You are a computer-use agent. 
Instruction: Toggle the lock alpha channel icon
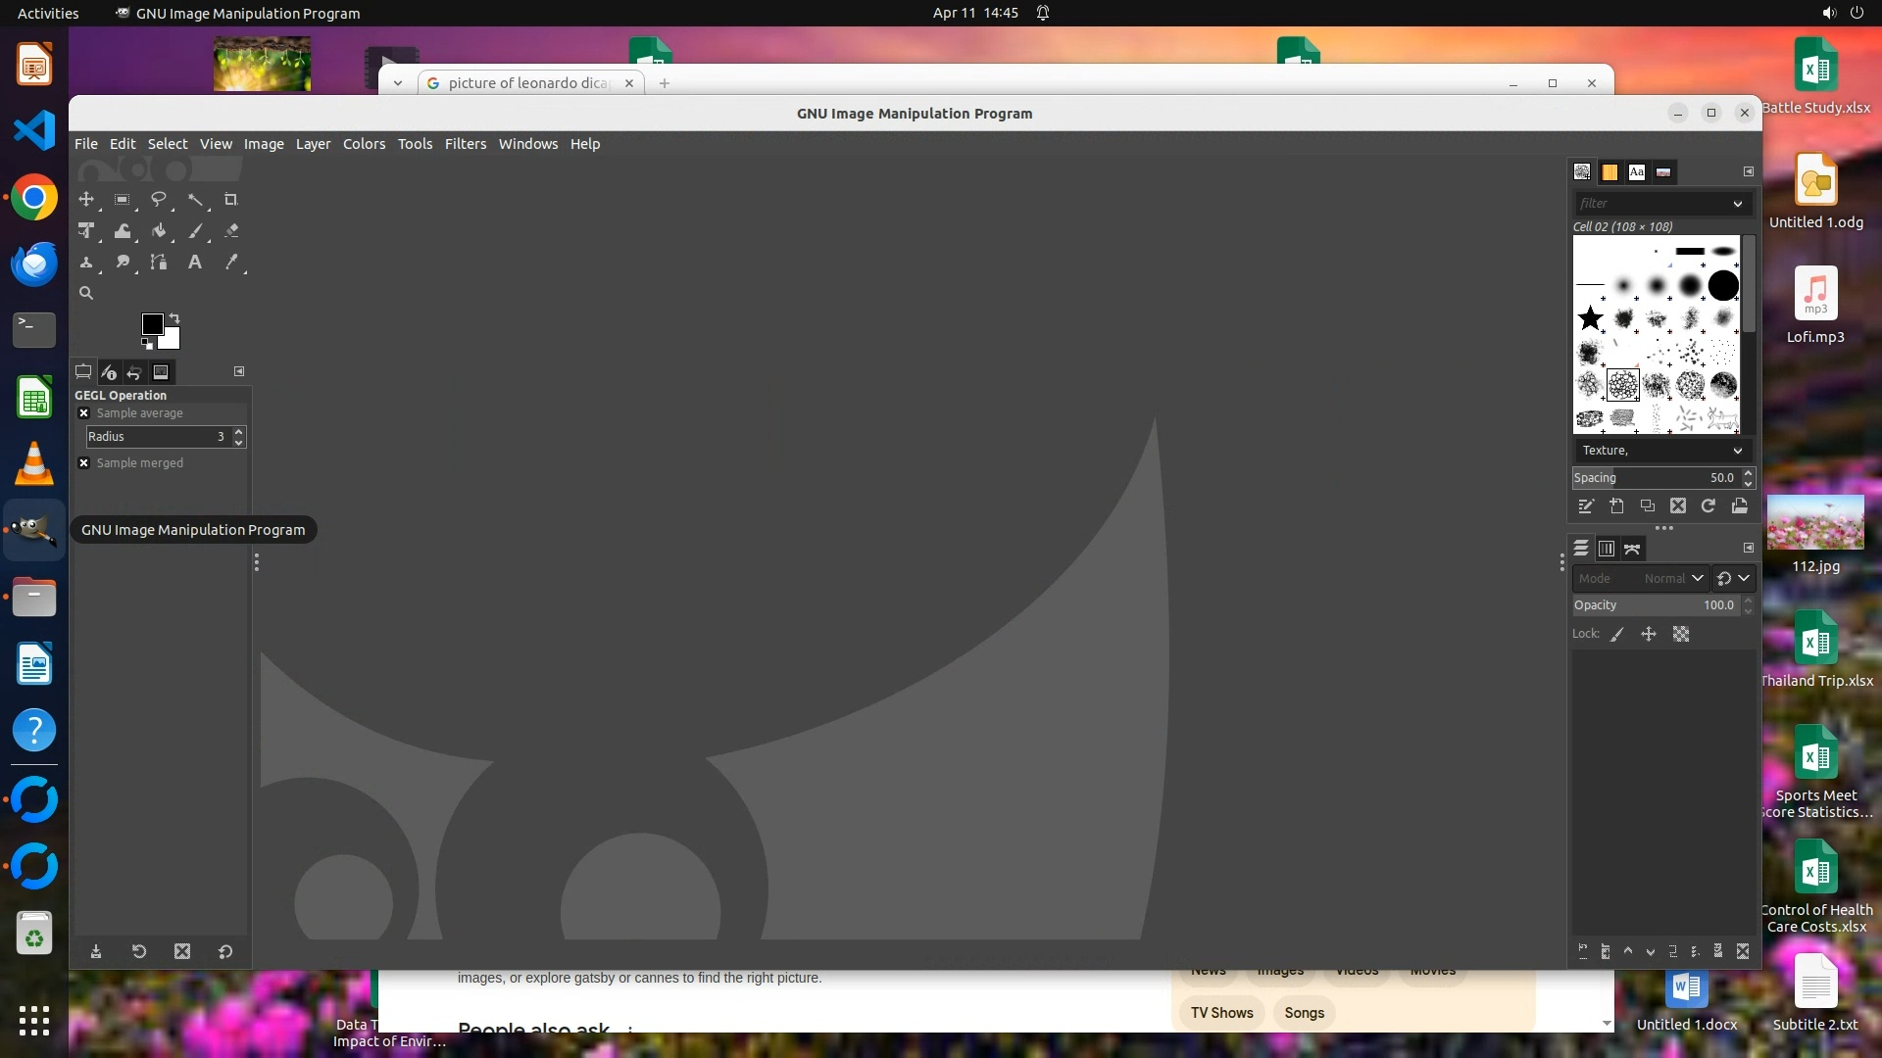click(1681, 635)
